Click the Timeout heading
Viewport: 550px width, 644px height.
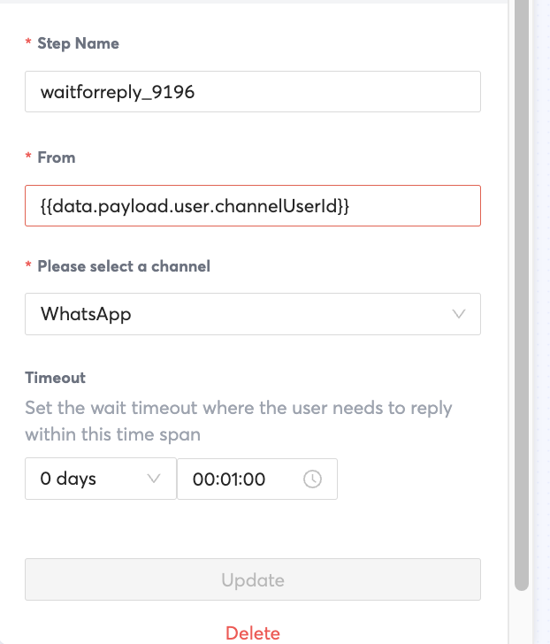pos(55,378)
